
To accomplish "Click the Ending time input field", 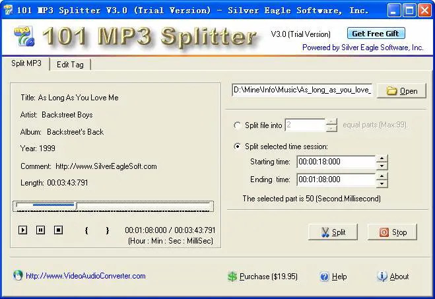I will (336, 180).
